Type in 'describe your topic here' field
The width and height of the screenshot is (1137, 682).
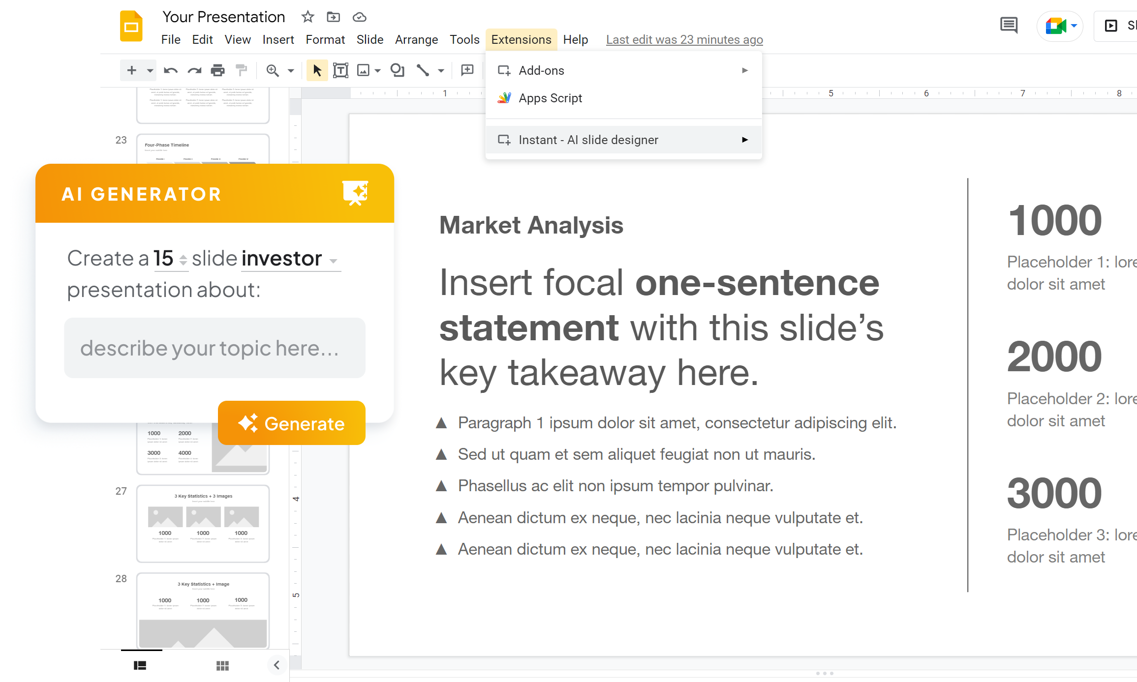(x=215, y=348)
